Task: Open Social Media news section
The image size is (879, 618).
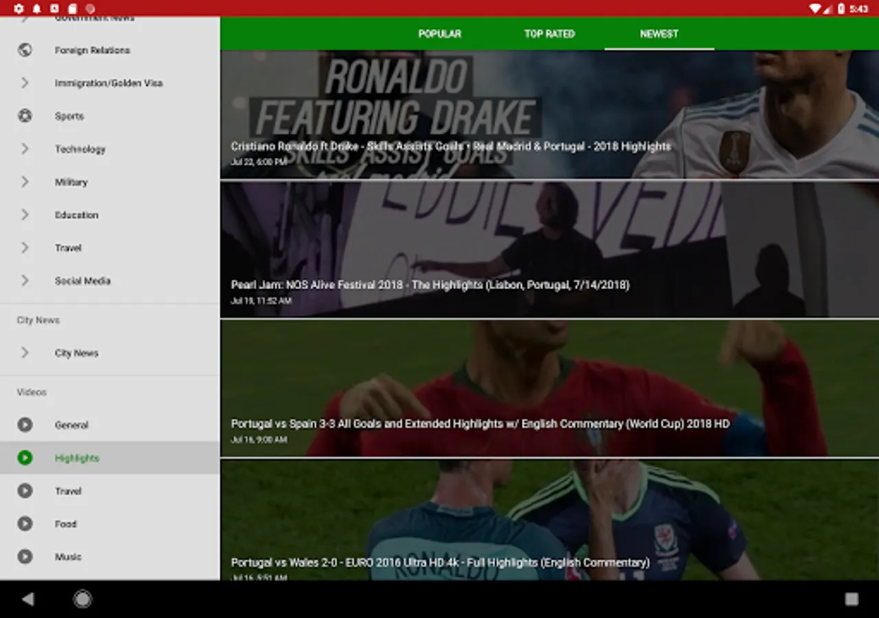Action: click(110, 281)
